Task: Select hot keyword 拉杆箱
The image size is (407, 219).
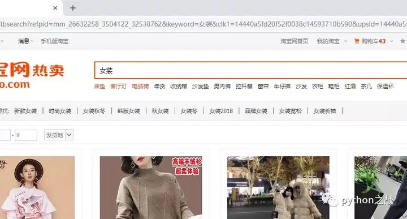Action: [244, 86]
